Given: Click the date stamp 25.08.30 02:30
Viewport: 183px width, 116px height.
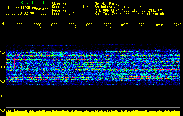Looking at the screenshot, I should 20,14.
